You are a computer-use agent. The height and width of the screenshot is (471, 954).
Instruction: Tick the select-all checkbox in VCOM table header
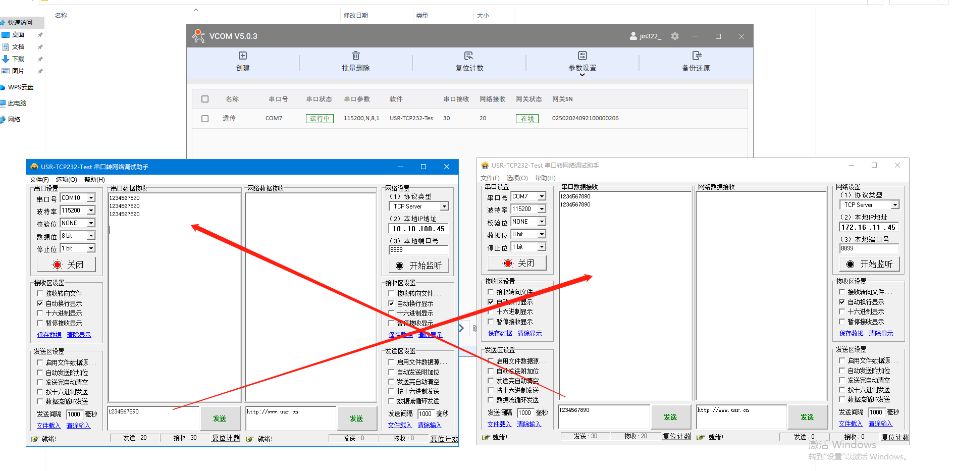tap(205, 99)
